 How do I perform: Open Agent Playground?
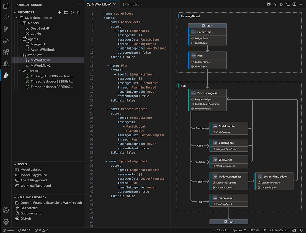pos(34,180)
